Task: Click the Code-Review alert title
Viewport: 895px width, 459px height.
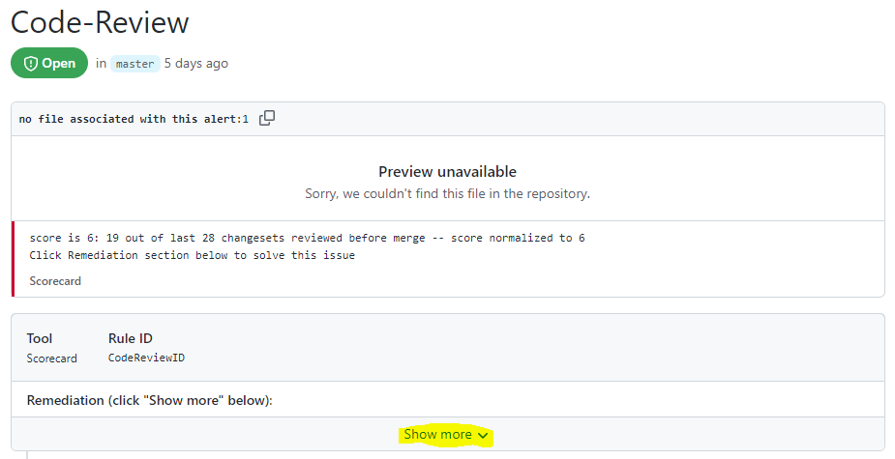Action: point(101,21)
